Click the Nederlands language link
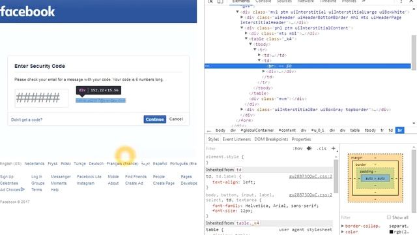 35,164
